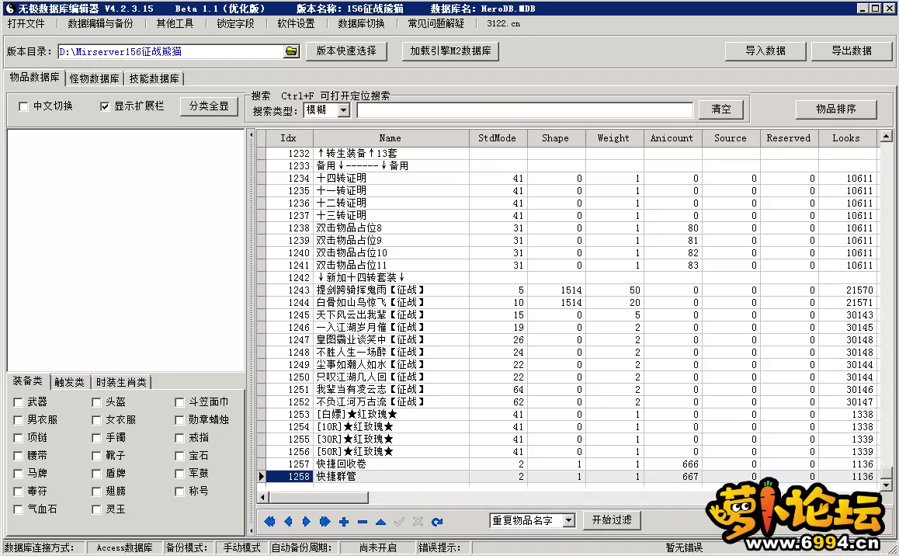Sort by the StdMode column header

coord(497,138)
